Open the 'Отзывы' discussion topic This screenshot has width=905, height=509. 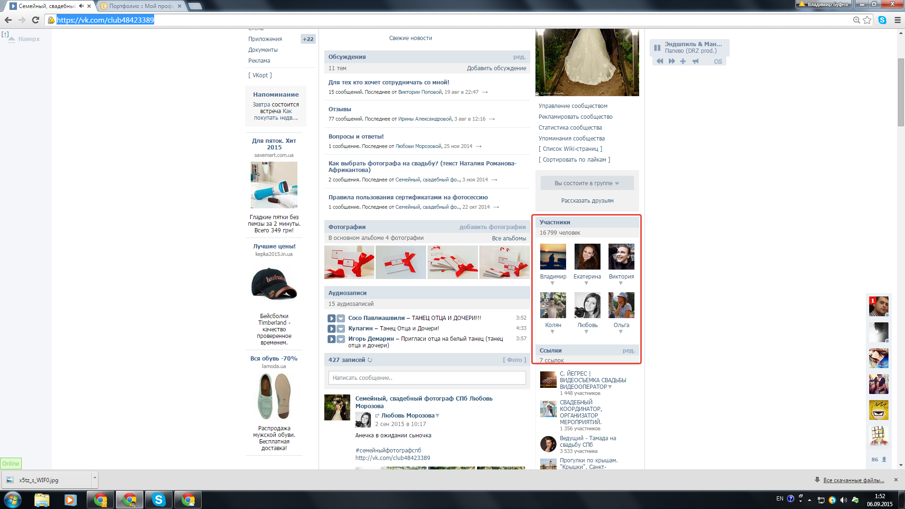(x=340, y=109)
